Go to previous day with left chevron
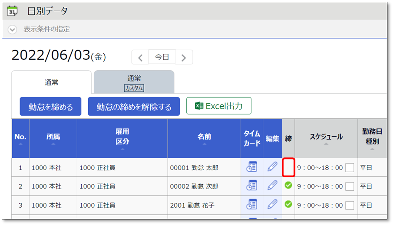This screenshot has height=225, width=393. pos(140,57)
